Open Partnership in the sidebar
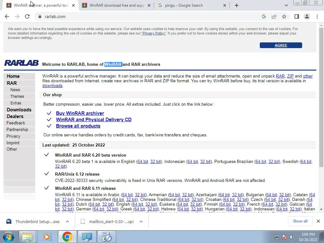 click(17, 129)
